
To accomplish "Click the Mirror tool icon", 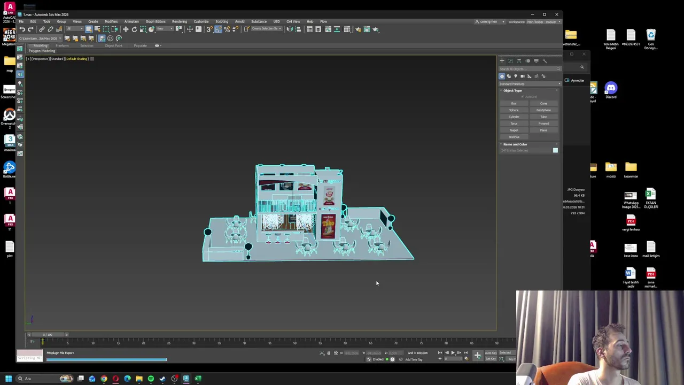I will 290,29.
